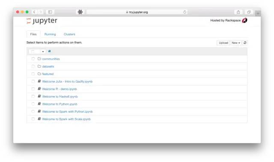The height and width of the screenshot is (162, 274).
Task: Click notebook icon for Welcome R demo
Action: point(39,89)
